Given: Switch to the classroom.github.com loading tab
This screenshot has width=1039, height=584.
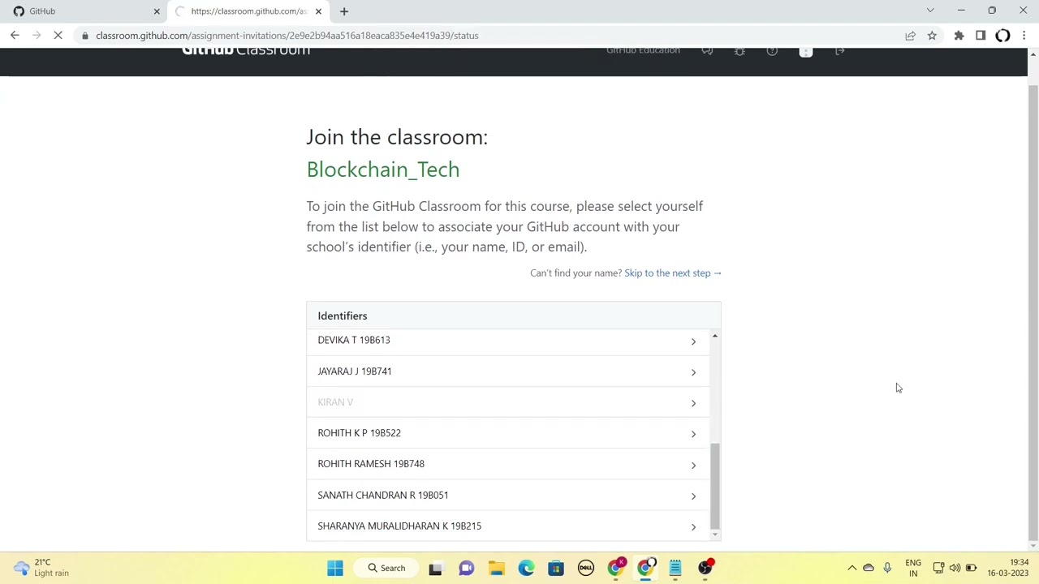Looking at the screenshot, I should click(248, 11).
